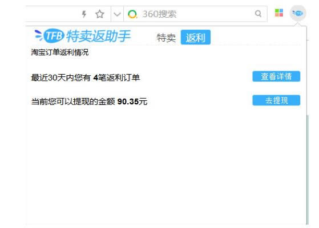Expand the address bar dropdown chevron
Image resolution: width=319 pixels, height=228 pixels.
point(117,14)
